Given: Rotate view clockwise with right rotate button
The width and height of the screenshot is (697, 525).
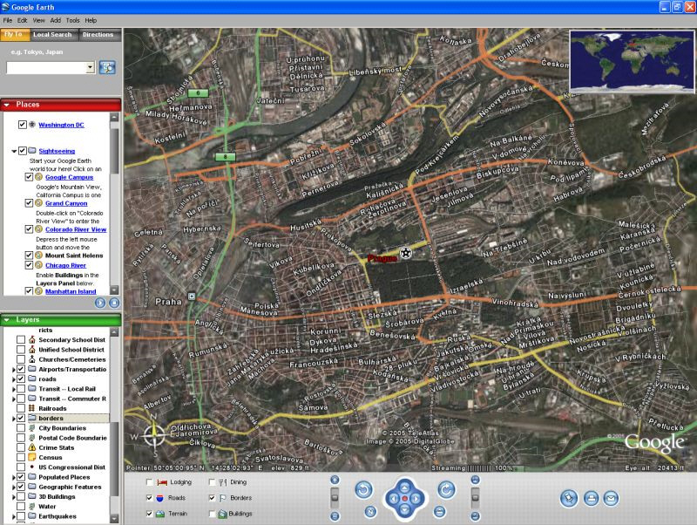Looking at the screenshot, I should [446, 490].
